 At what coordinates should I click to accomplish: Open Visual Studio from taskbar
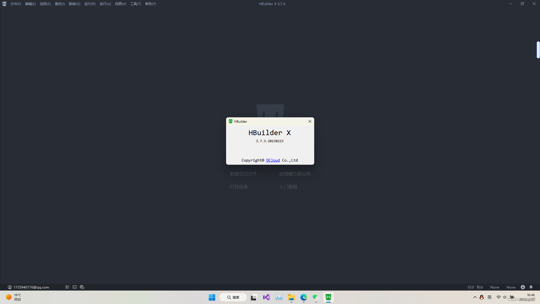point(266,297)
